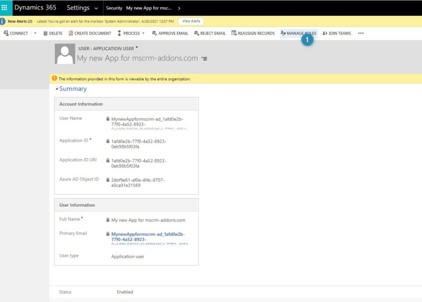Open the Connect split-button dropdown arrow
The width and height of the screenshot is (422, 302).
35,33
